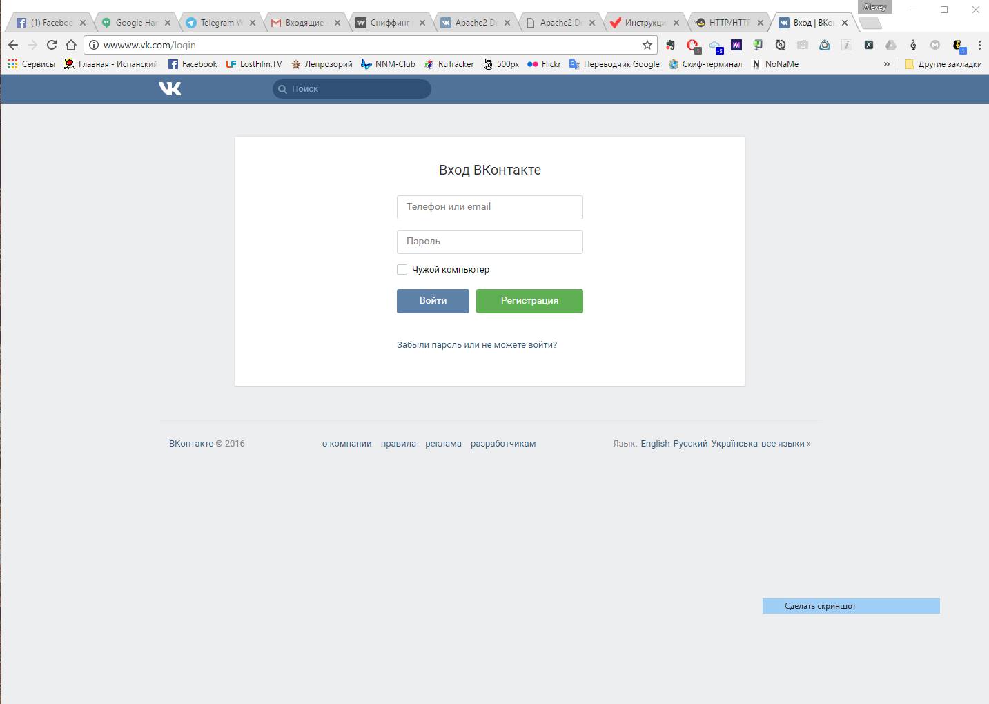Reload the current page
Viewport: 989px width, 704px height.
point(52,45)
